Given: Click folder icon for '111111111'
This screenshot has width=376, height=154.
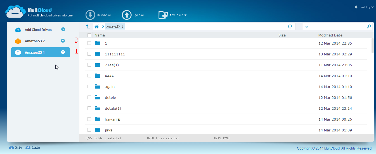Looking at the screenshot, I should (x=97, y=54).
